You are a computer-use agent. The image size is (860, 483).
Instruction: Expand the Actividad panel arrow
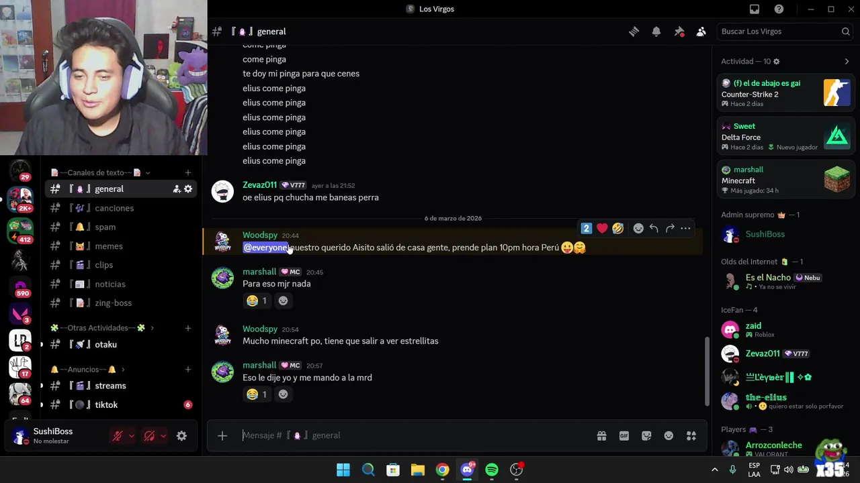(x=847, y=61)
